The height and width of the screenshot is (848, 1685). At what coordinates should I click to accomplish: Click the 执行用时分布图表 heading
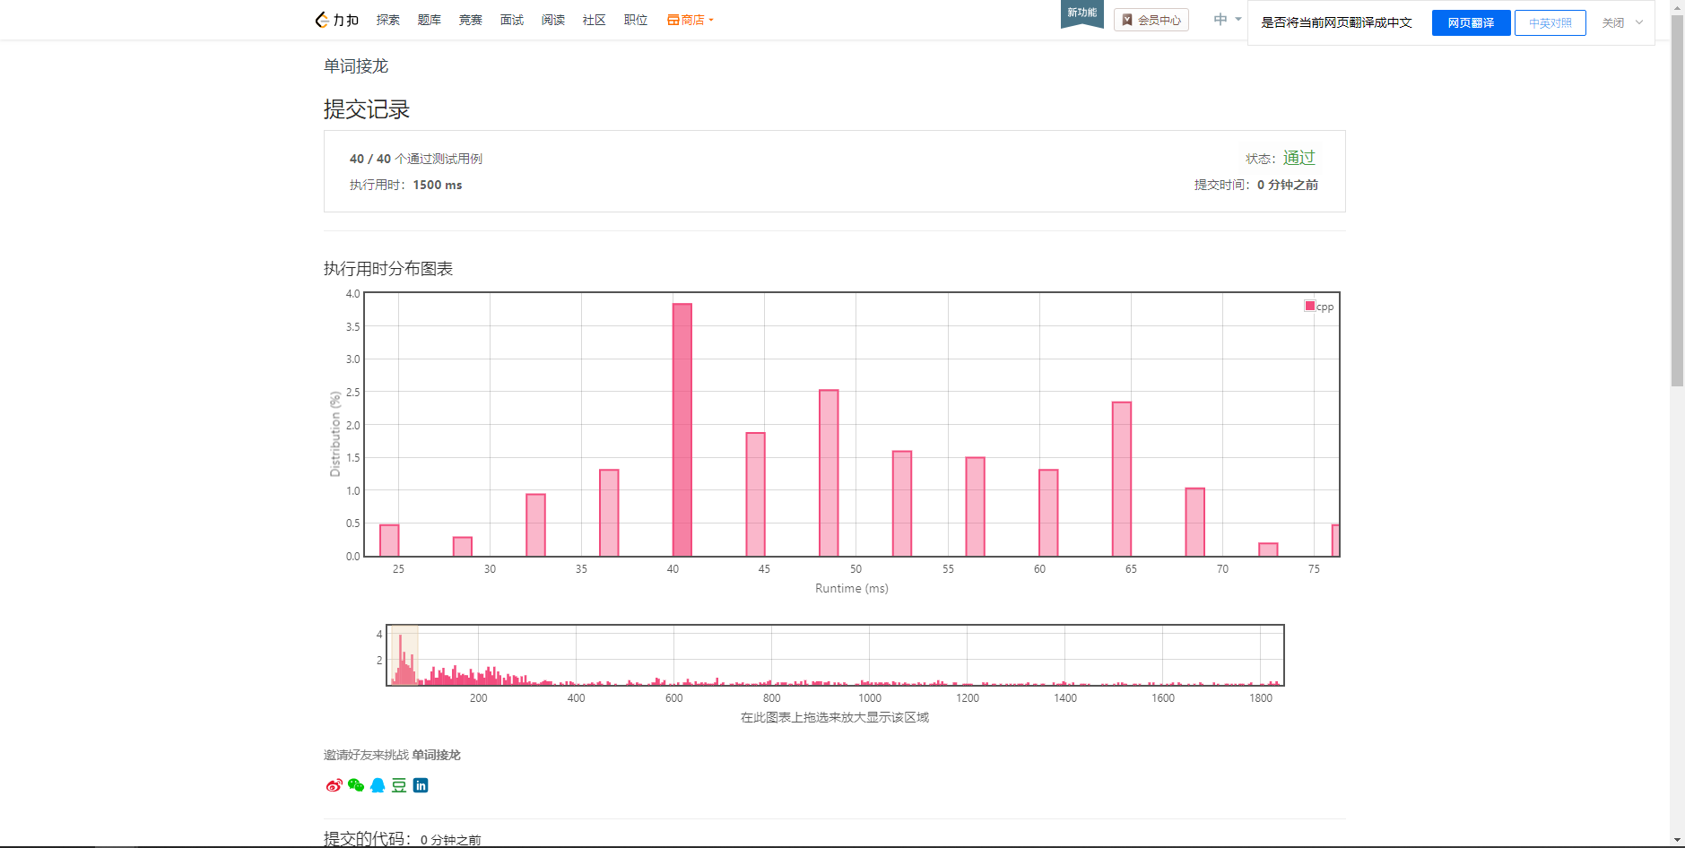click(388, 269)
